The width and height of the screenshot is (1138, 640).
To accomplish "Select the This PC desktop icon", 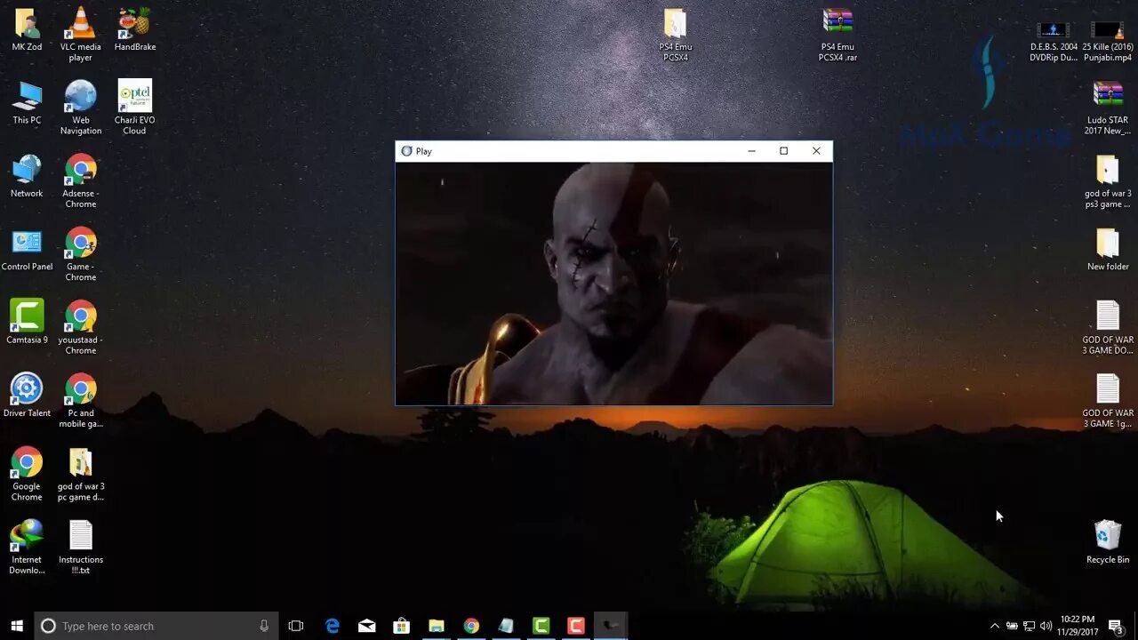I will (27, 103).
